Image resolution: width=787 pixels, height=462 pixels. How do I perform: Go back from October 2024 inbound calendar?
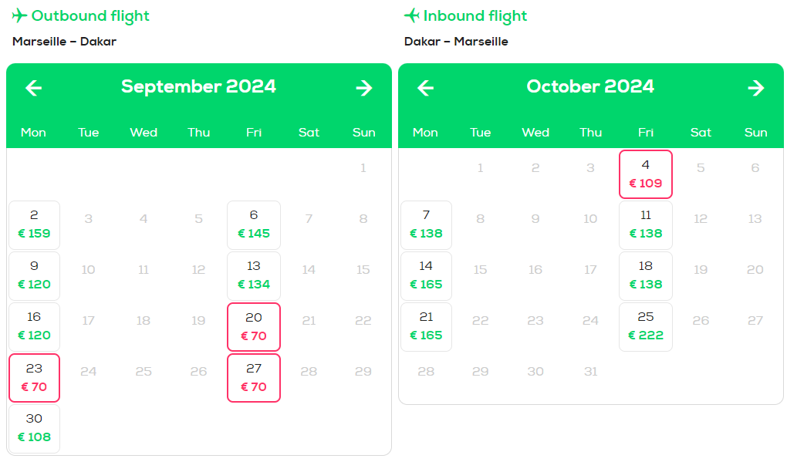426,88
